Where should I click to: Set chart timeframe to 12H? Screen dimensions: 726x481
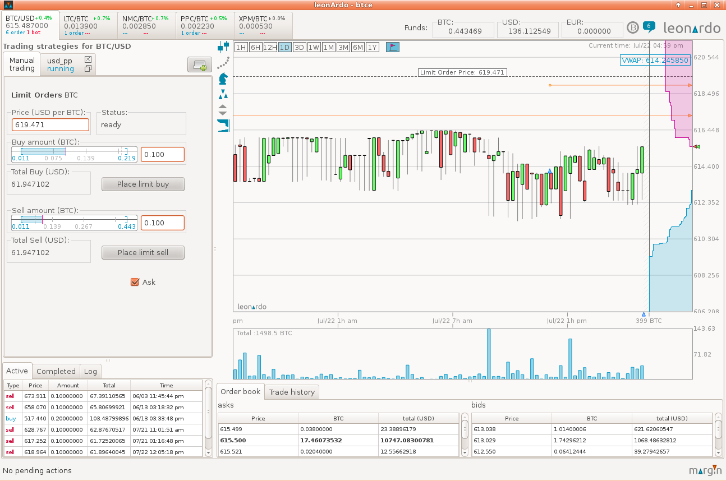tap(270, 48)
